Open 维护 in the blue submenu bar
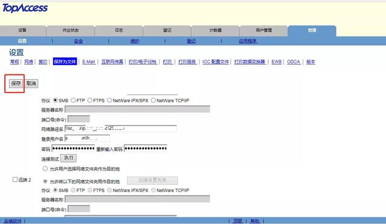 click(x=134, y=41)
